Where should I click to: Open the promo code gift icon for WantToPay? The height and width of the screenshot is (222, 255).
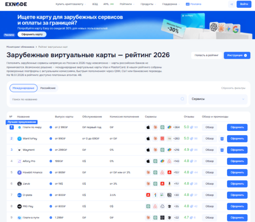point(222,139)
